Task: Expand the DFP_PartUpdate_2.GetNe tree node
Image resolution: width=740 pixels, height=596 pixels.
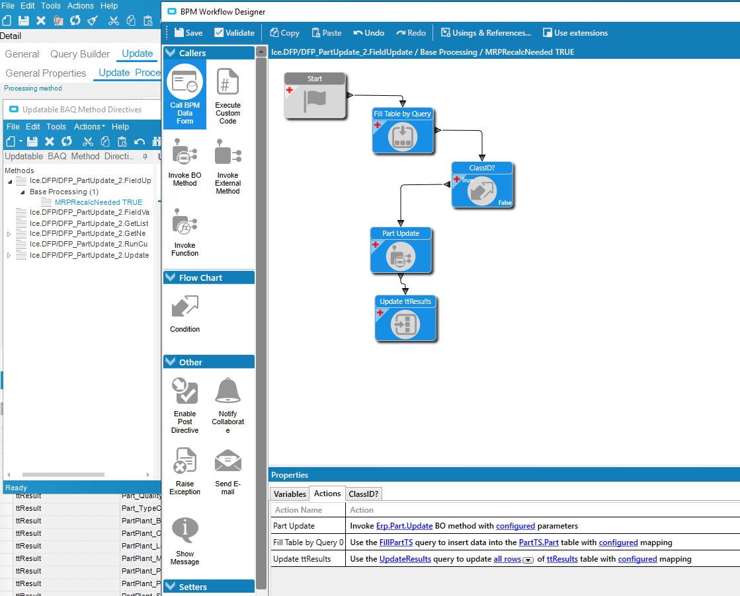Action: 9,233
